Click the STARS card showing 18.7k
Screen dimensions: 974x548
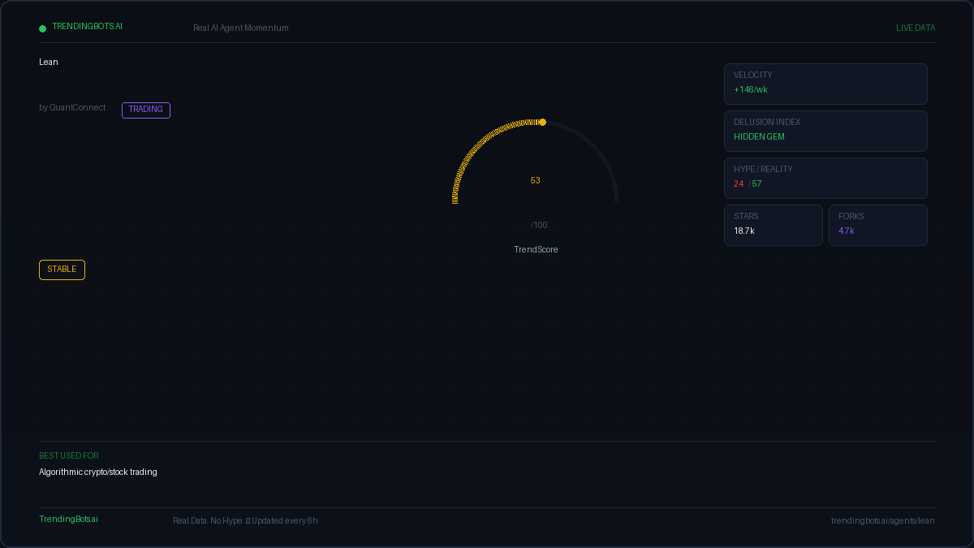tap(774, 226)
